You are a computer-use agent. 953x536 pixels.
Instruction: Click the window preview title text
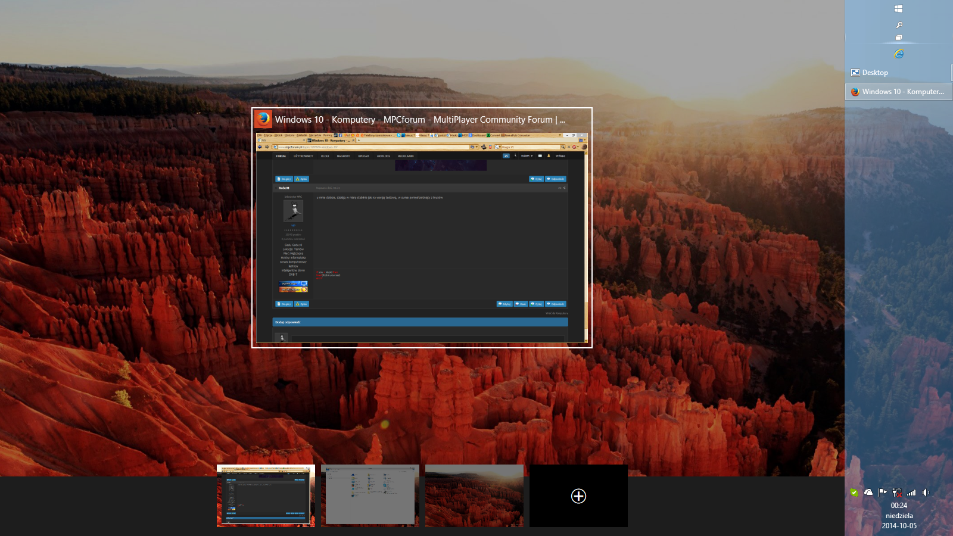click(420, 120)
